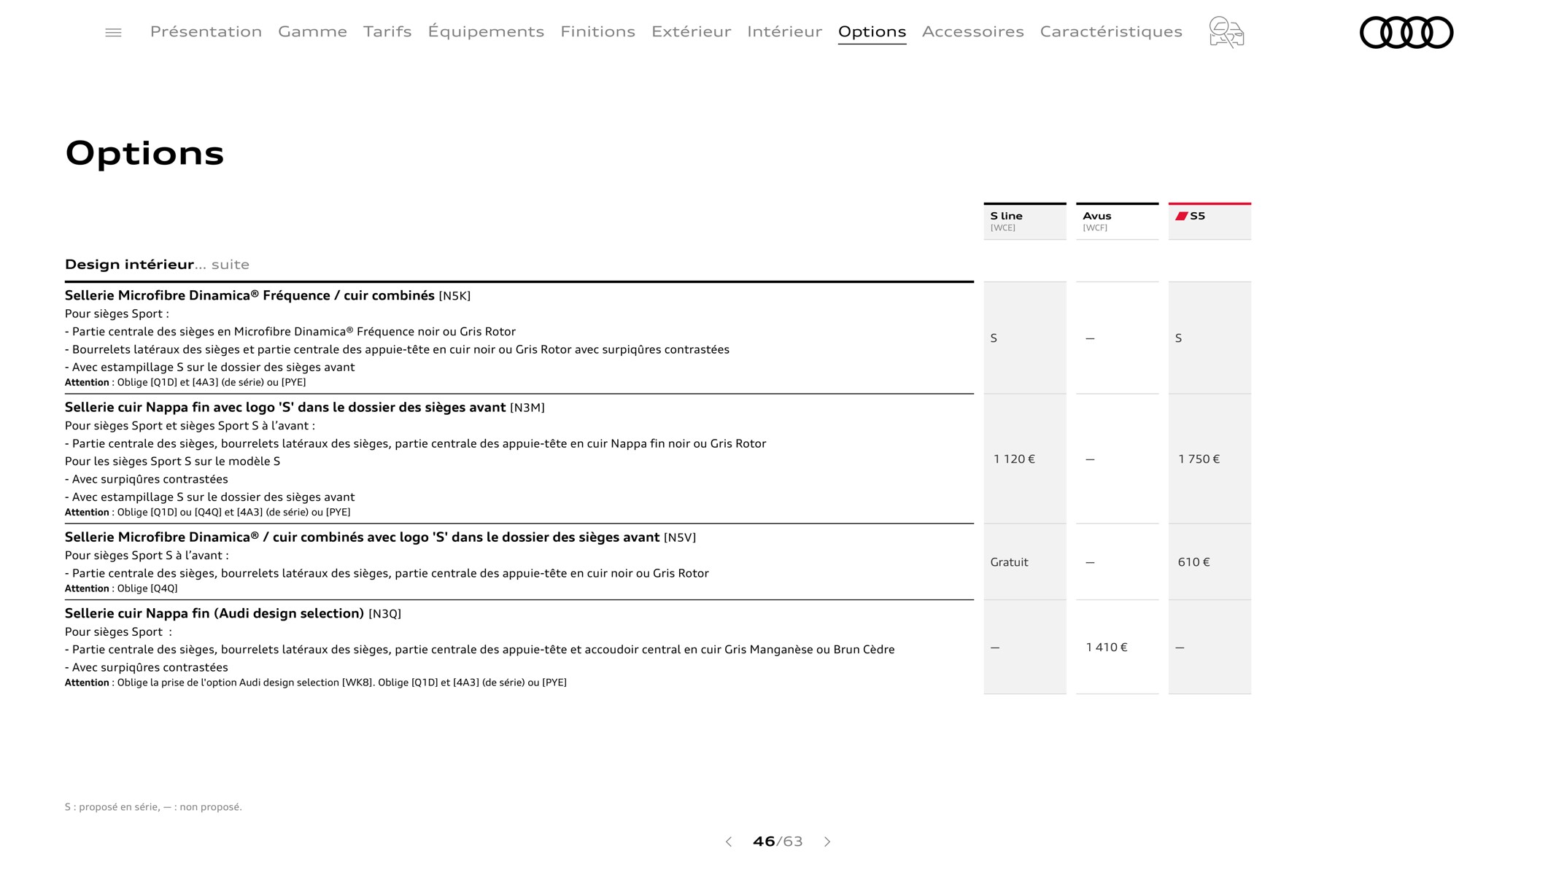Screen dimensions: 1556x875
Task: Switch to the Tarifs tab
Action: (387, 31)
